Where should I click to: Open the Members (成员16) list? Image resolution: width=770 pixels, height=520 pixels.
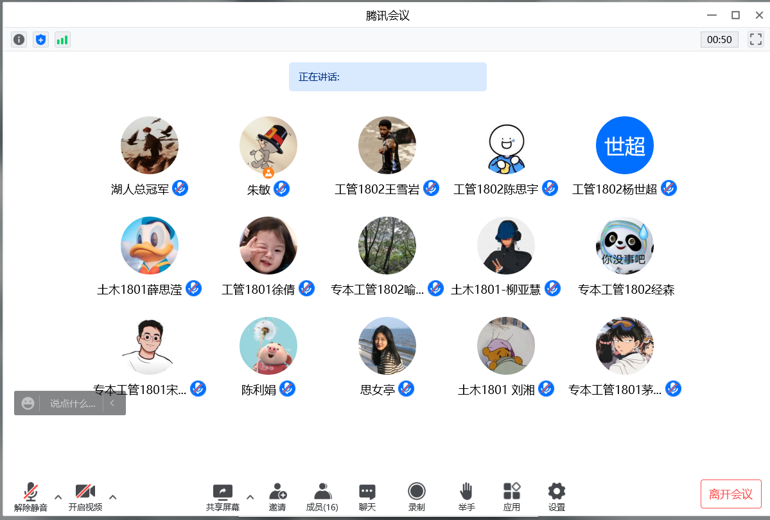322,497
